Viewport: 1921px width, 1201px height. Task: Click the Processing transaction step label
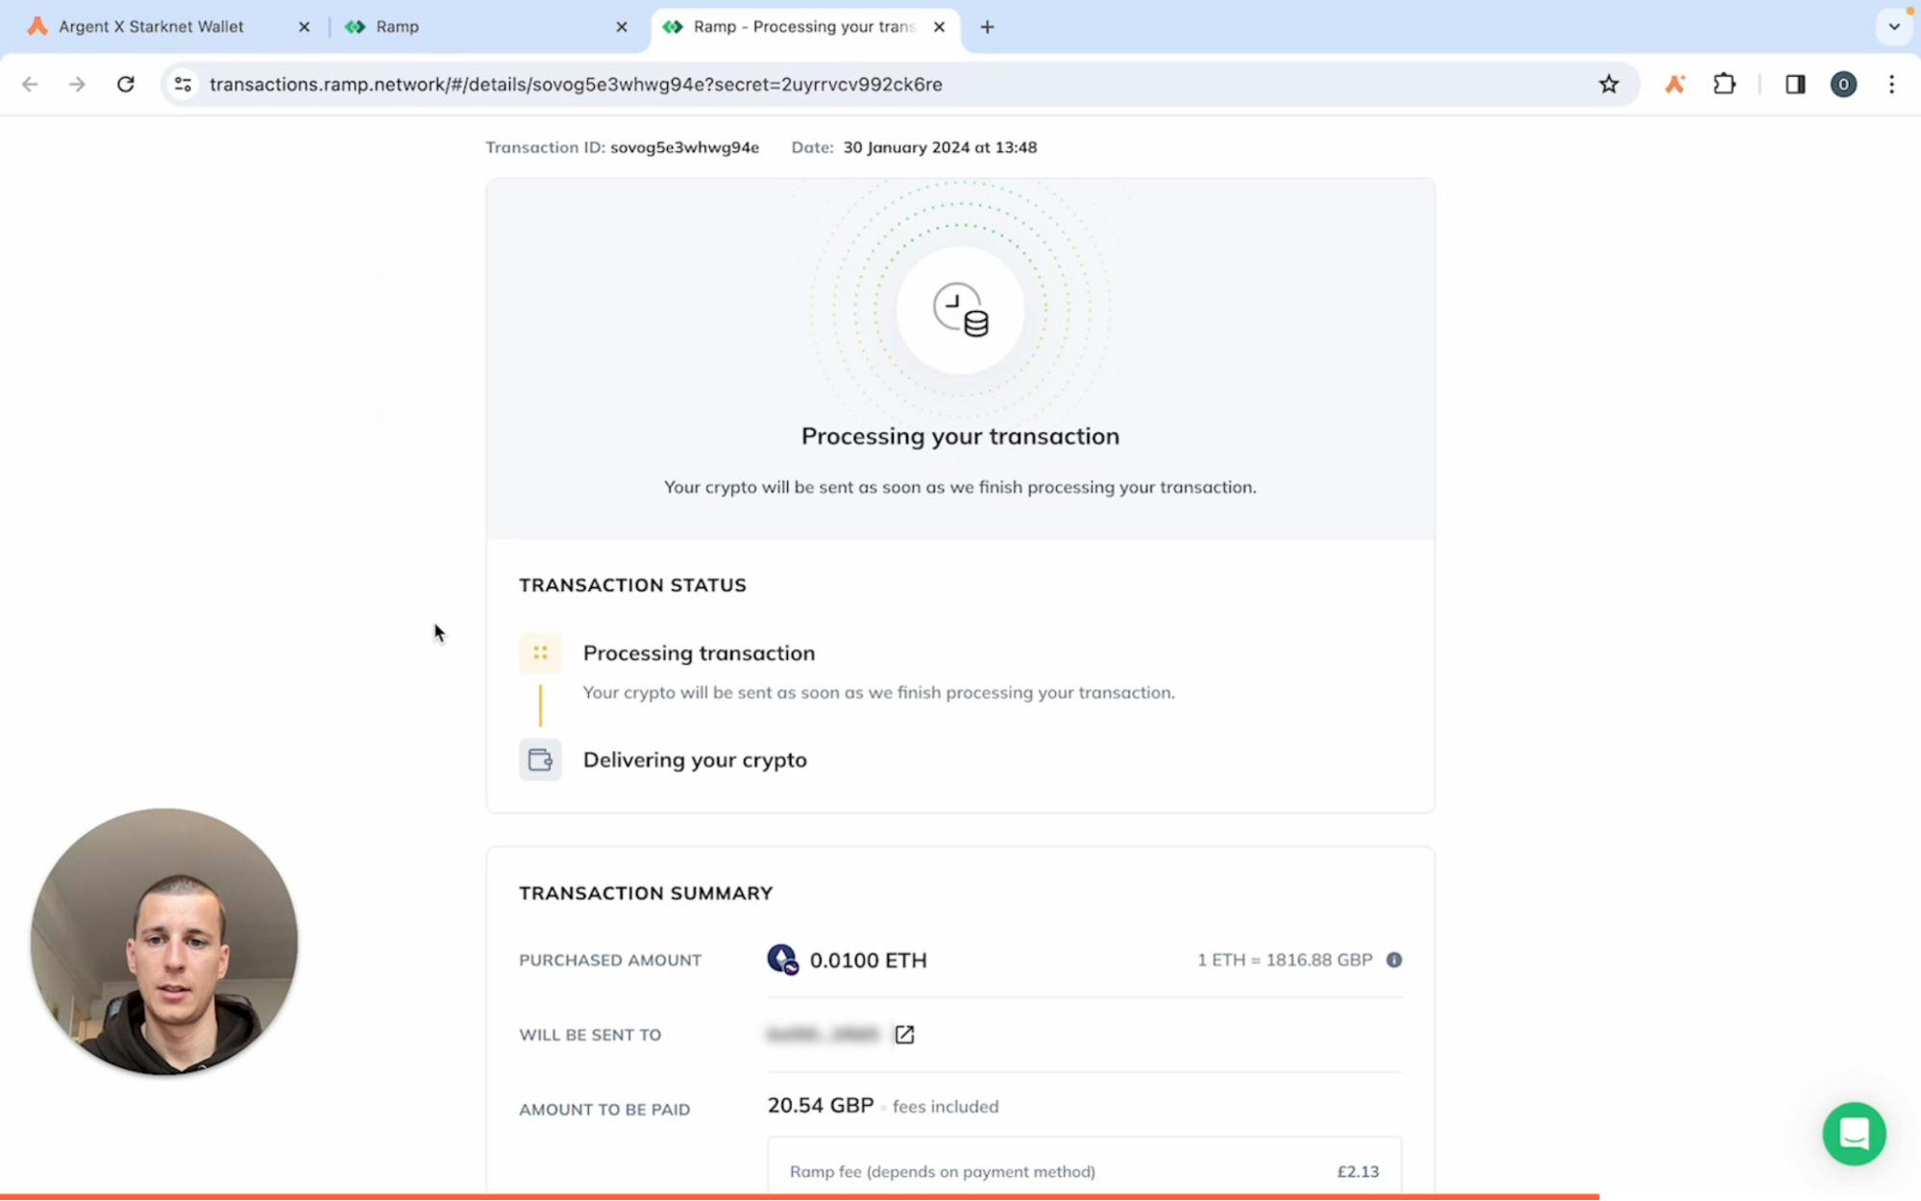tap(699, 653)
